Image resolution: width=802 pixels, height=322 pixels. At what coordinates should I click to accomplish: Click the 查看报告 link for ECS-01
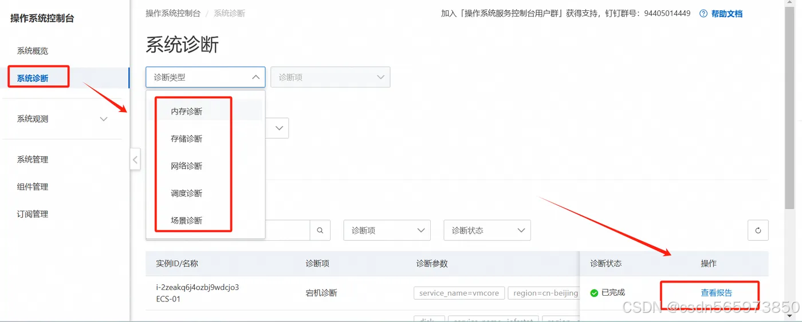pyautogui.click(x=717, y=293)
